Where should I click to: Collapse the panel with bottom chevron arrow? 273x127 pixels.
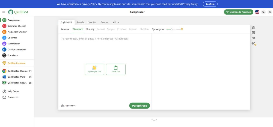pos(154,120)
